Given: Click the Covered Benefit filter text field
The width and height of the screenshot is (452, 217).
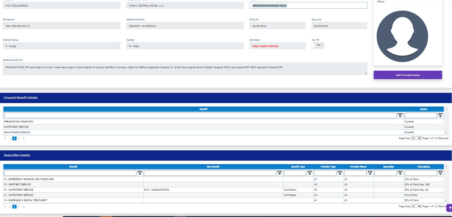Looking at the screenshot, I should (200, 115).
